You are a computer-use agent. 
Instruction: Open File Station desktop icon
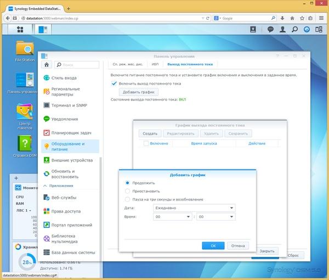tap(25, 51)
